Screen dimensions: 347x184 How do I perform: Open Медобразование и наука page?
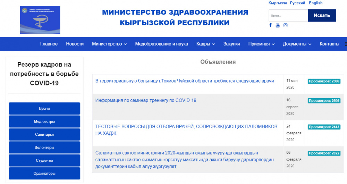tap(162, 44)
